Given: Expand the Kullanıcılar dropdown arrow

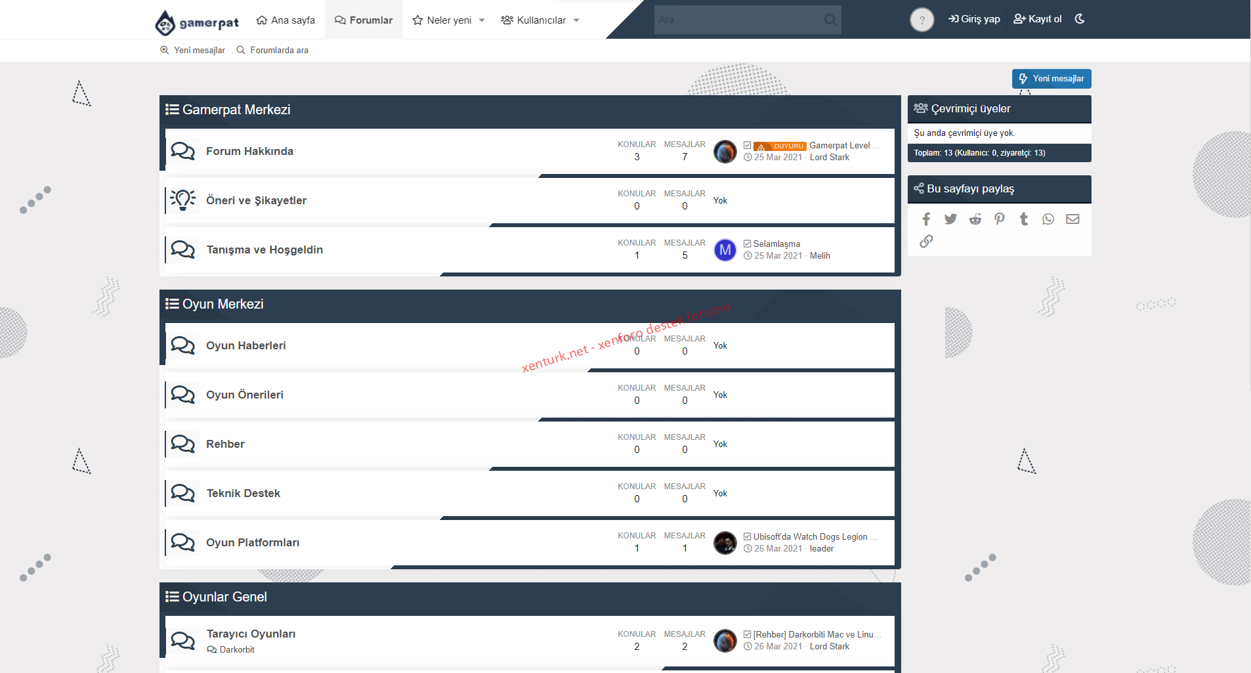Looking at the screenshot, I should (x=576, y=20).
